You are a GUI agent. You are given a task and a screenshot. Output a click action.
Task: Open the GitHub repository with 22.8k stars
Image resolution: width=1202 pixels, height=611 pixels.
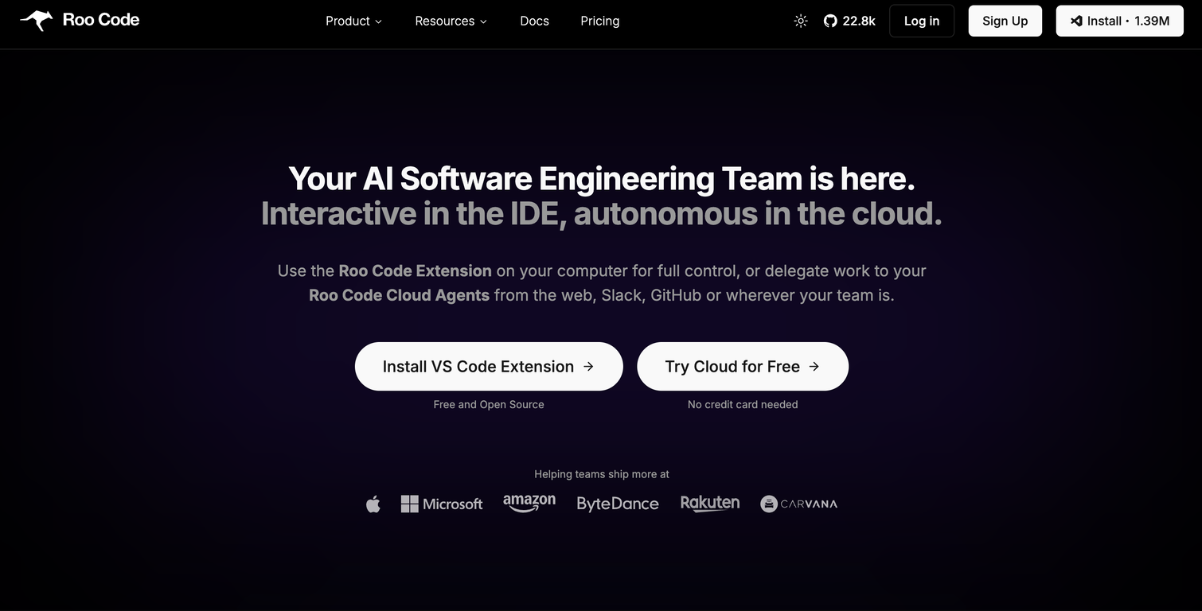(x=849, y=21)
